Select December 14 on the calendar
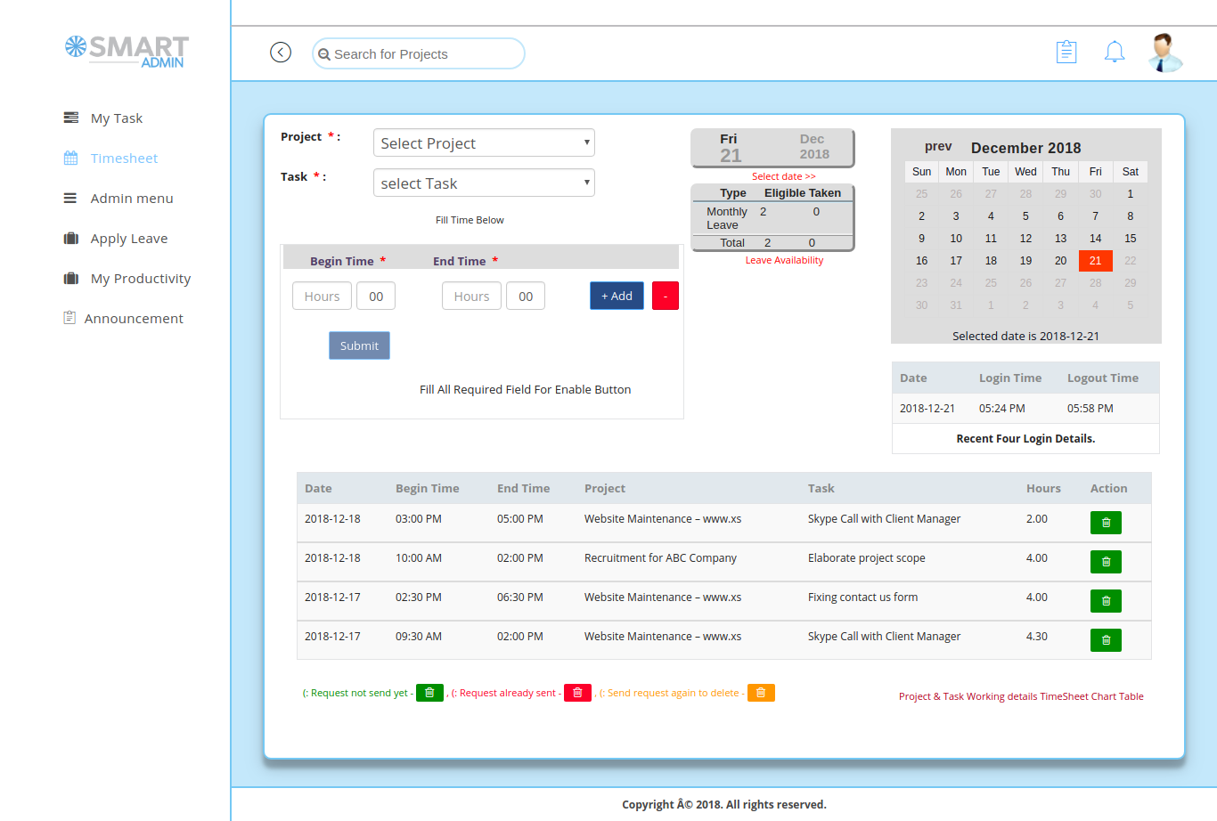The height and width of the screenshot is (821, 1217). pos(1095,238)
